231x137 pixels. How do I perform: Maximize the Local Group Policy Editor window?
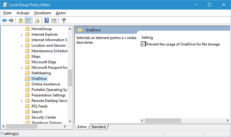210,5
